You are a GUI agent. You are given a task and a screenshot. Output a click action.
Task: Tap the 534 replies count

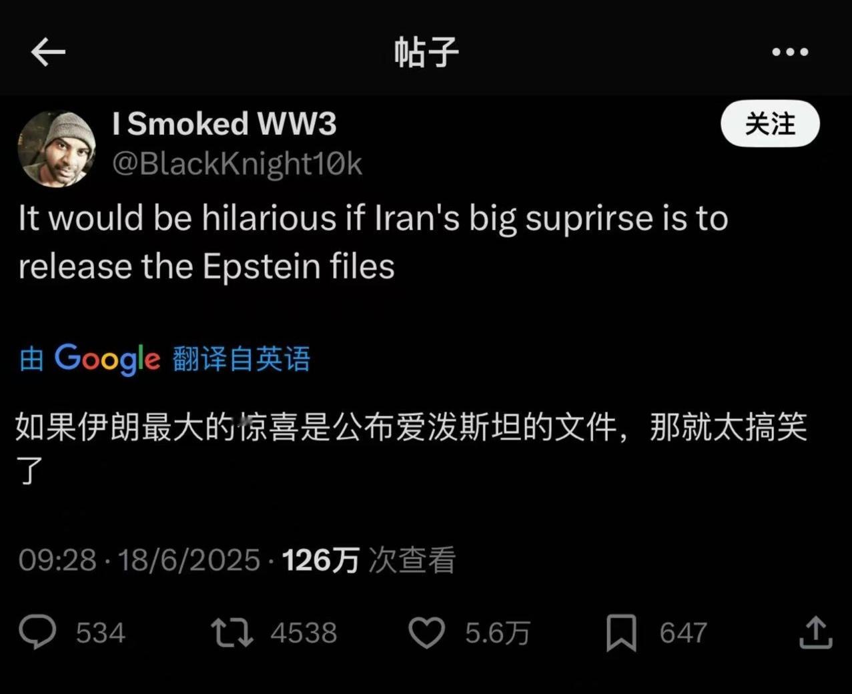[101, 633]
